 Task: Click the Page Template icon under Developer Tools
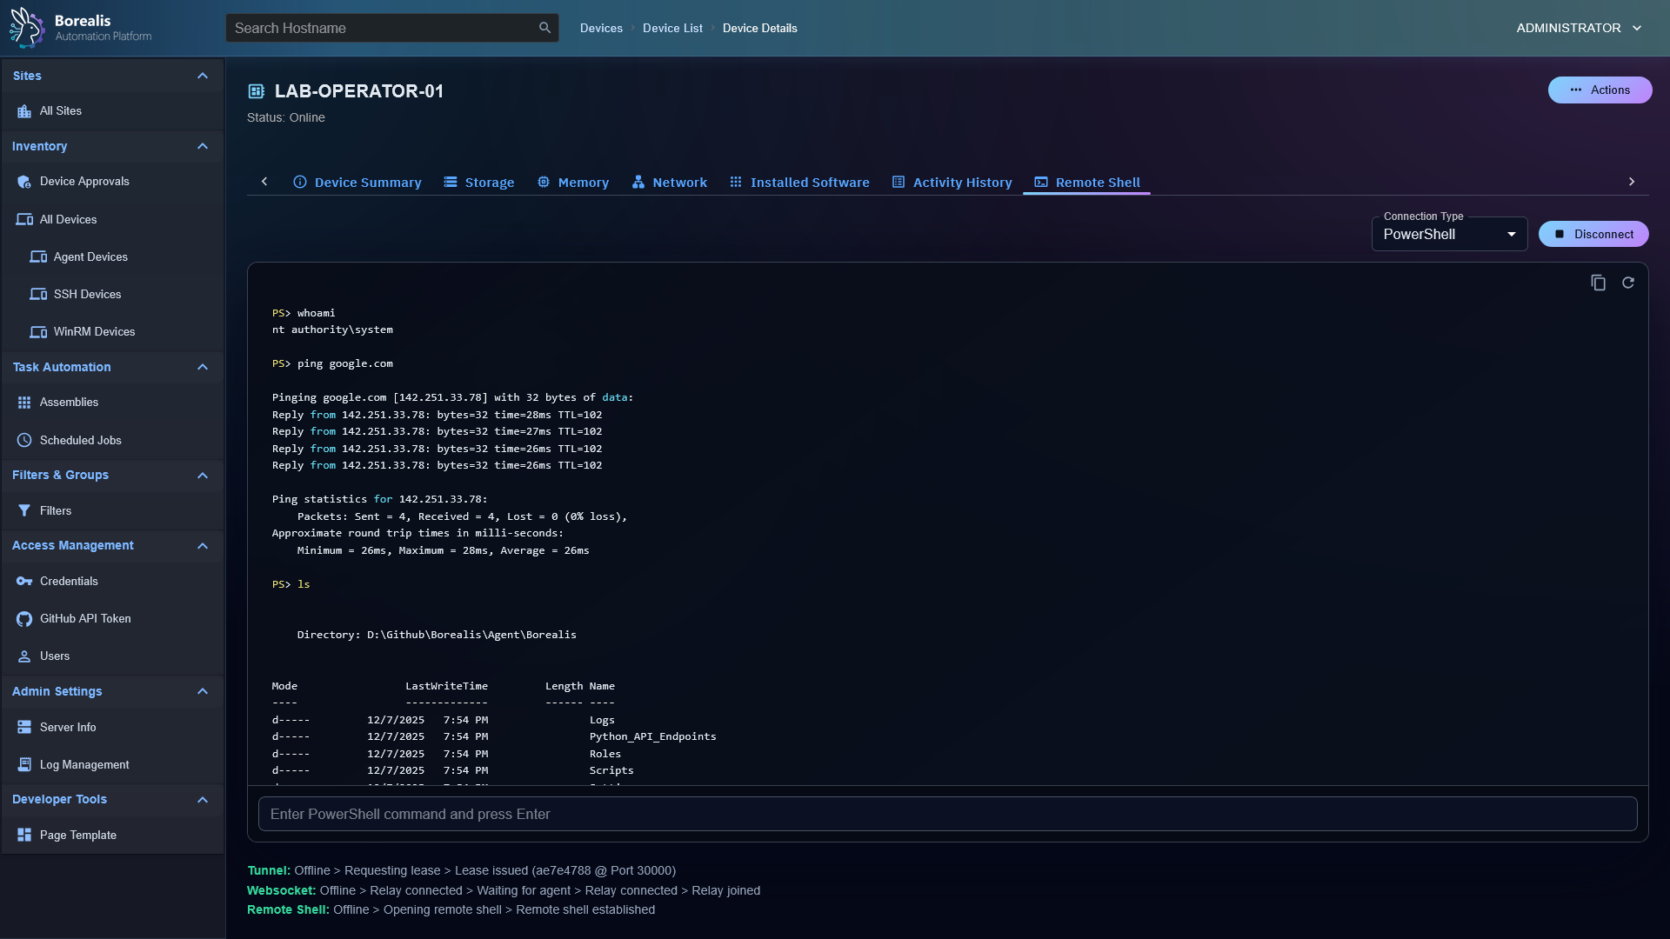(23, 835)
